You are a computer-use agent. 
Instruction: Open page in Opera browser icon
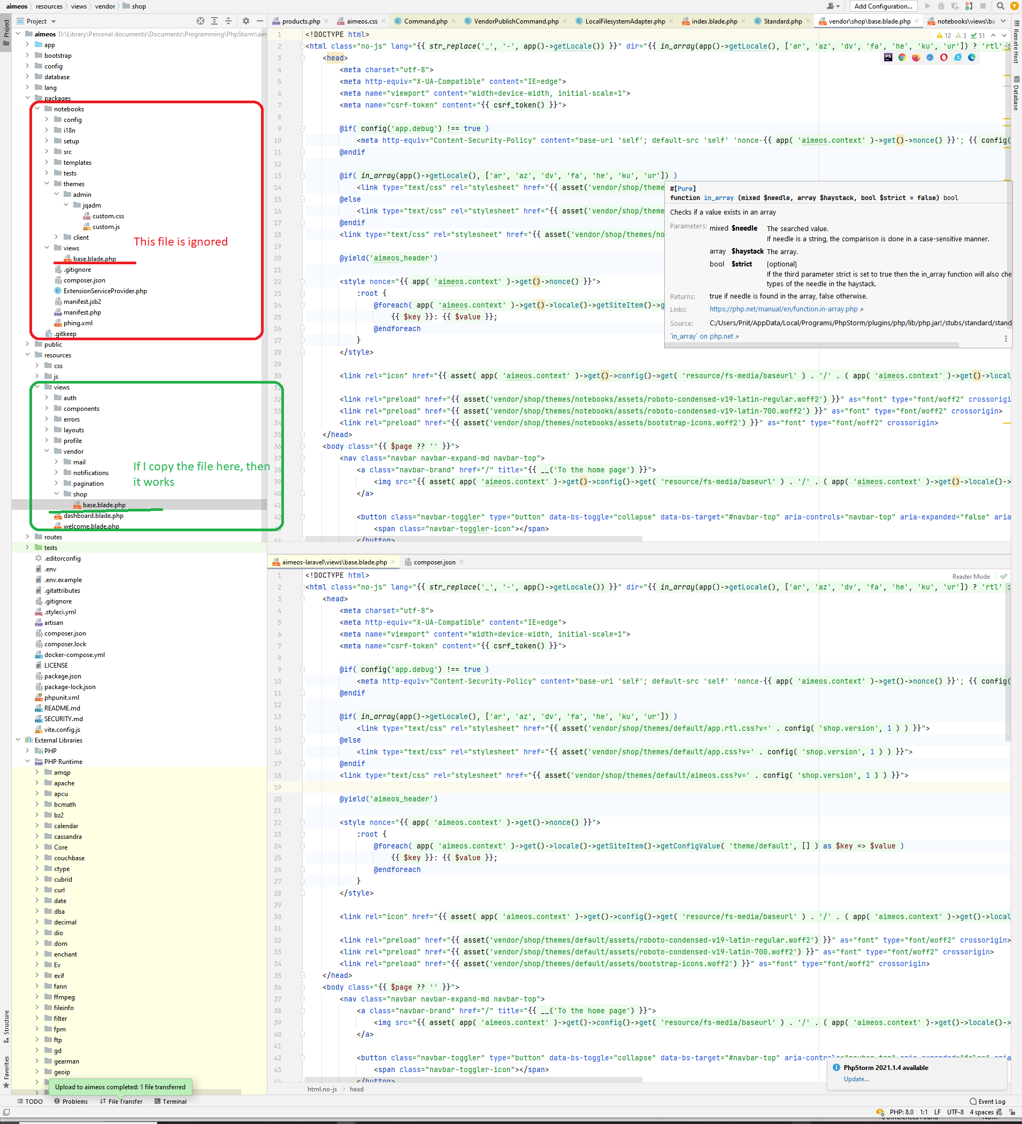943,57
